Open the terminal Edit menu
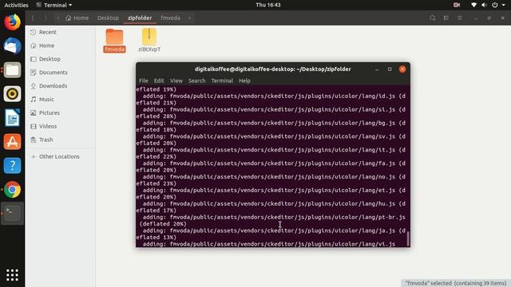 point(159,81)
